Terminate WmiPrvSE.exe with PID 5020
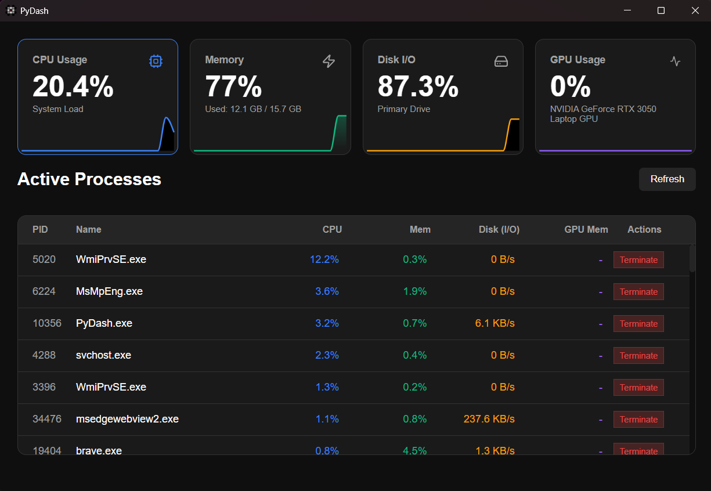Screen dimensions: 711x491 click(x=638, y=260)
